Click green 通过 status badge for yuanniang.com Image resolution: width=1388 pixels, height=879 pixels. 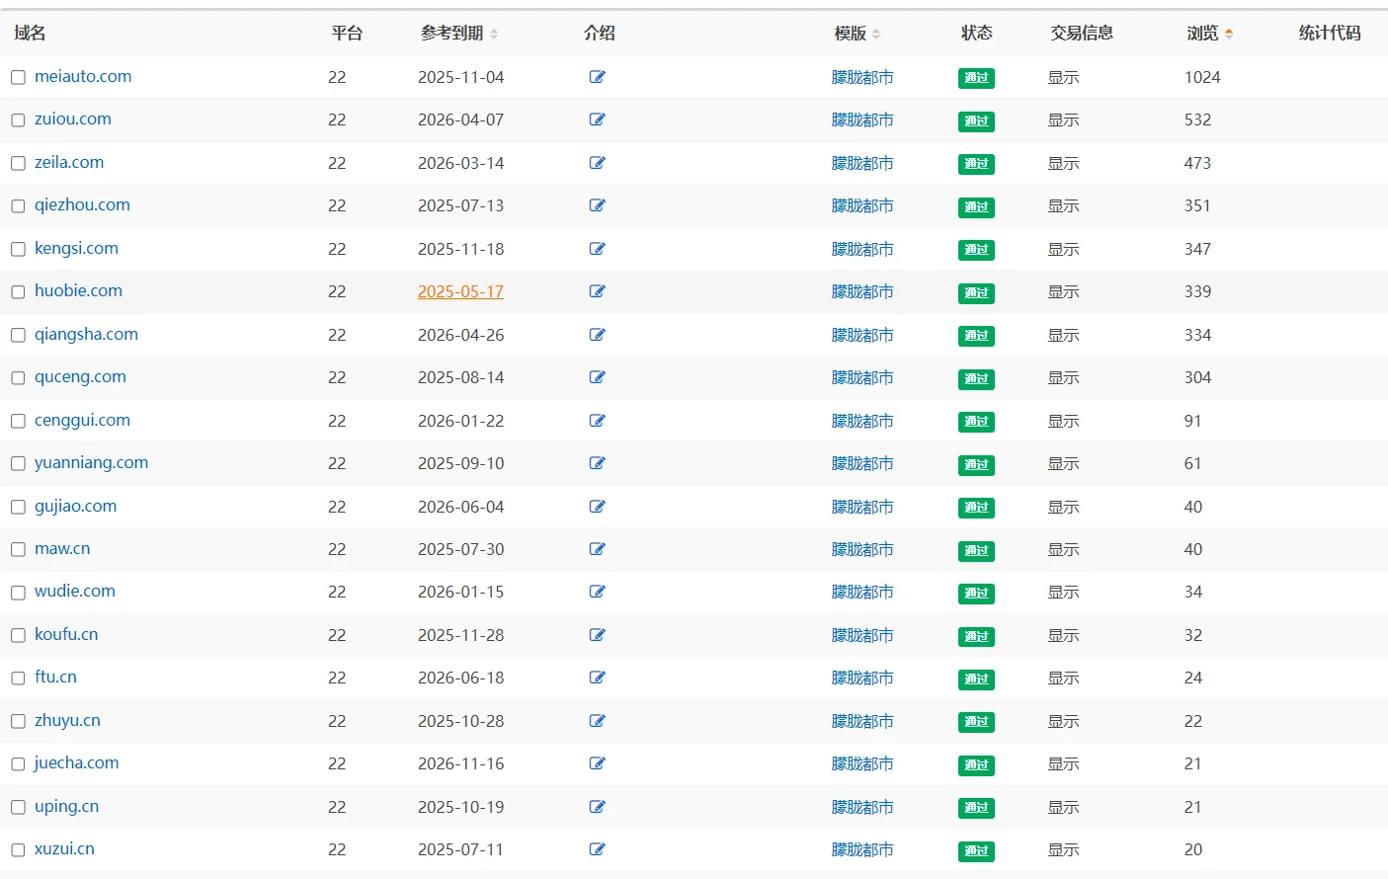[976, 464]
